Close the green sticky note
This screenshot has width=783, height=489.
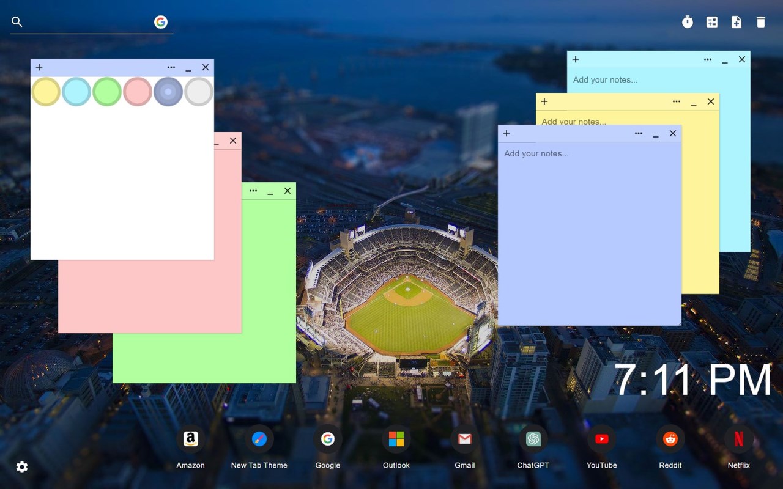[288, 191]
